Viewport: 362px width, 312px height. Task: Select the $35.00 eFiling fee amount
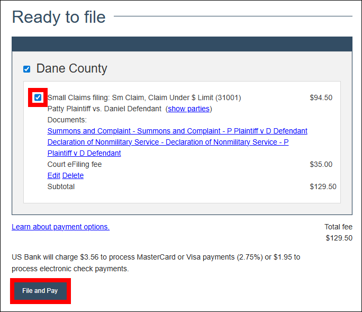coord(321,164)
